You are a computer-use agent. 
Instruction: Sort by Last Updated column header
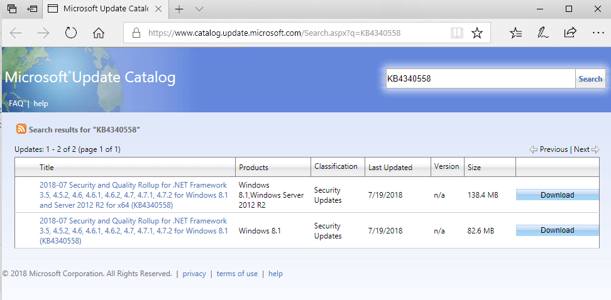tap(390, 168)
